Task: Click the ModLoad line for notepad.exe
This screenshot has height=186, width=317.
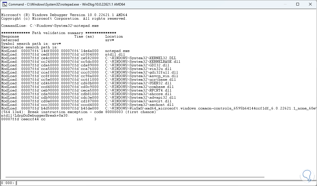Action: pyautogui.click(x=65, y=51)
